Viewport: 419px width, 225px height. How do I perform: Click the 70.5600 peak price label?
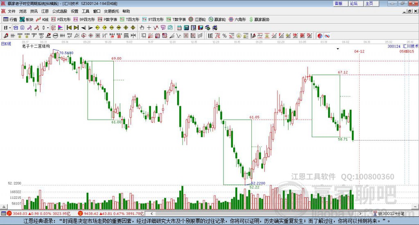[x=66, y=53]
